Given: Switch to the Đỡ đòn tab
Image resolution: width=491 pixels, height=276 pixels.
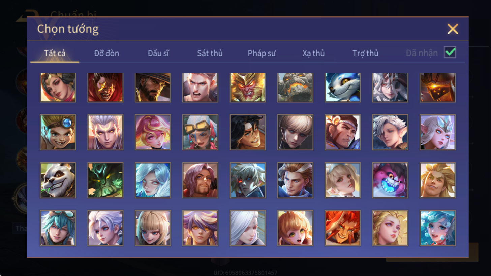Looking at the screenshot, I should point(106,53).
